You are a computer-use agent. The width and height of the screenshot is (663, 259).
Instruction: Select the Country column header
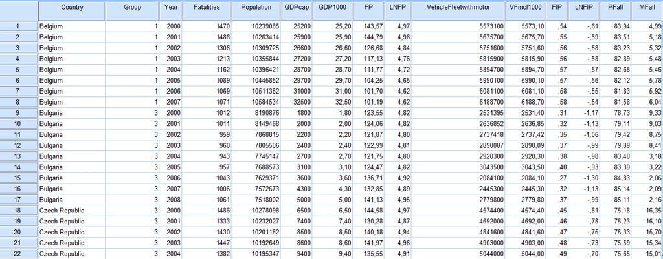72,10
